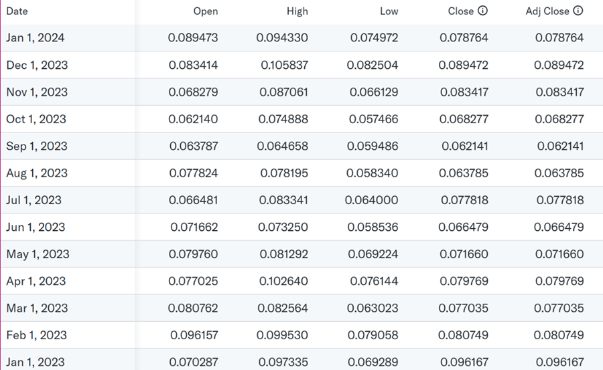Select the Mar 1, 2023 date cell

point(37,308)
